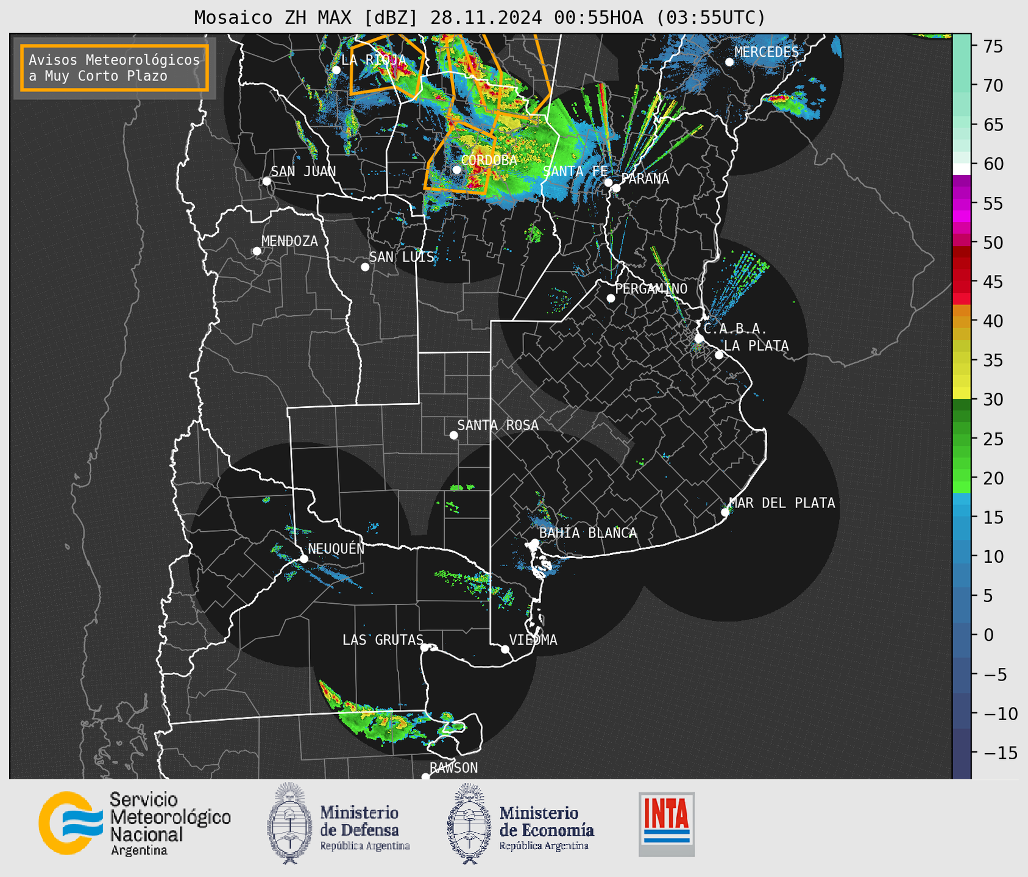Click the 60 dBZ white color band
Viewport: 1028px width, 877px height.
click(x=962, y=169)
